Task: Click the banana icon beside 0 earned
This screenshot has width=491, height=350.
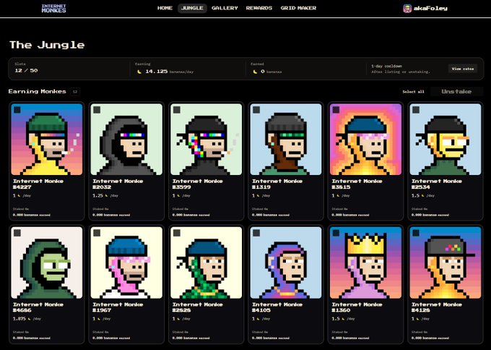Action: [255, 72]
